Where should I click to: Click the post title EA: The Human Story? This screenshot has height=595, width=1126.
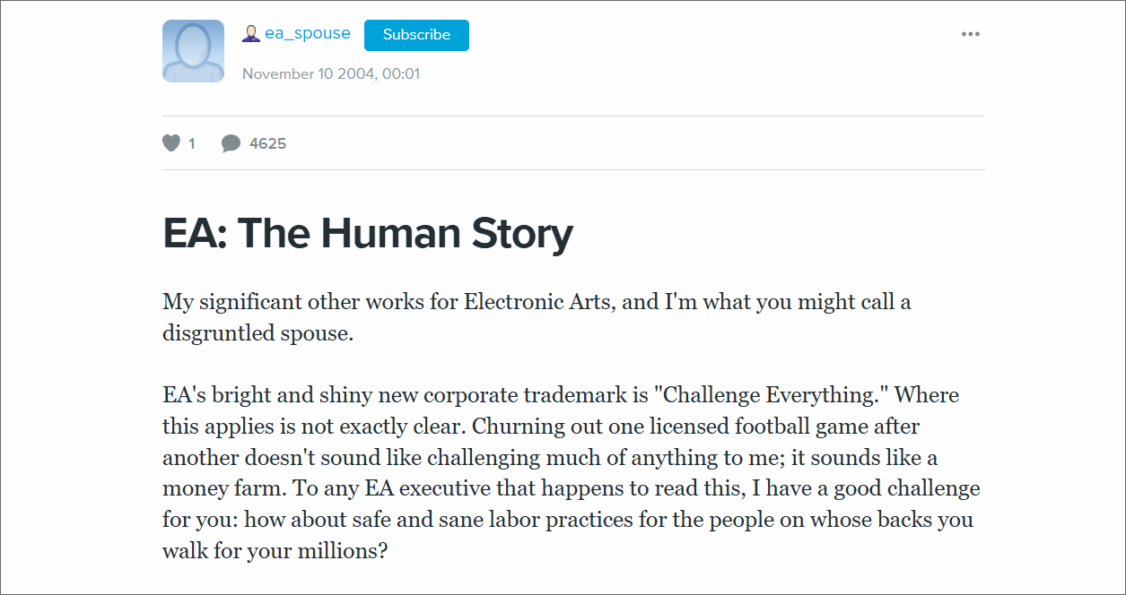[x=368, y=233]
